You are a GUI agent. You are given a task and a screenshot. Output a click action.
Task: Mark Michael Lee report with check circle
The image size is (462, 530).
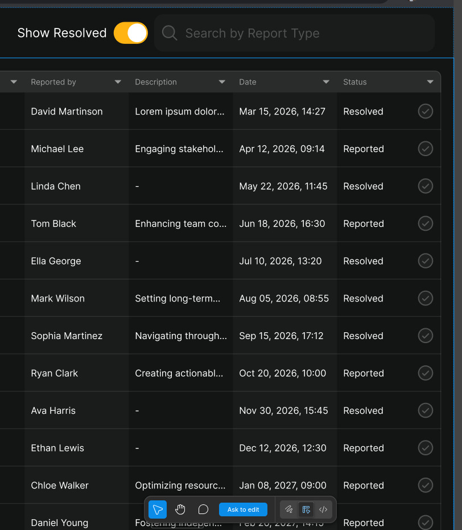pyautogui.click(x=426, y=149)
